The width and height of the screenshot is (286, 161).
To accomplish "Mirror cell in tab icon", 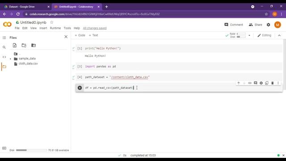I will [x=267, y=83].
